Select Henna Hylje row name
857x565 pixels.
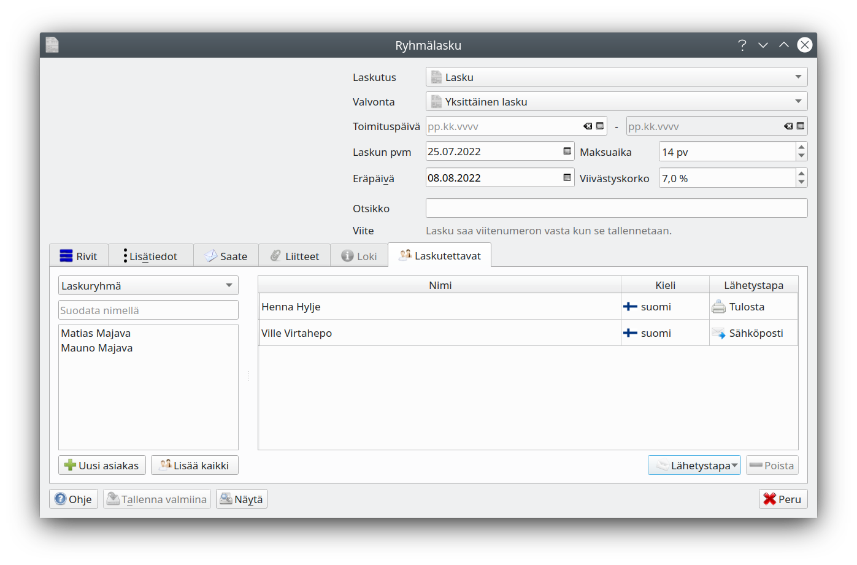click(291, 307)
